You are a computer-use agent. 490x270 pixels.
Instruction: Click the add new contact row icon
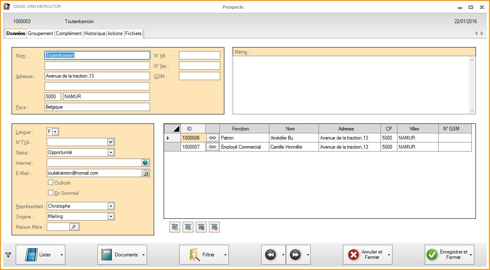point(175,227)
